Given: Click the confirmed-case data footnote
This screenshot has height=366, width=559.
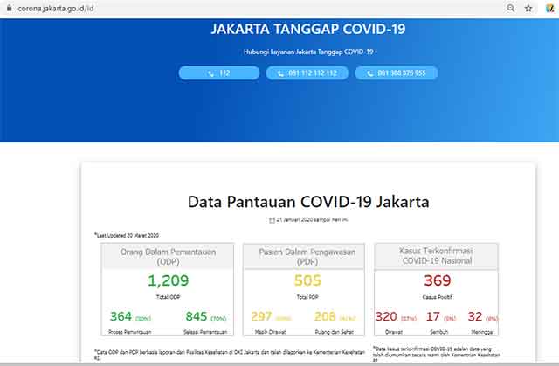Looking at the screenshot, I should [x=437, y=355].
